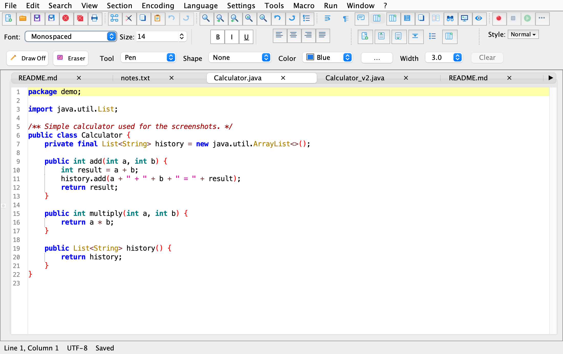The height and width of the screenshot is (354, 563).
Task: Click the Find magnifier icon
Action: click(x=206, y=18)
